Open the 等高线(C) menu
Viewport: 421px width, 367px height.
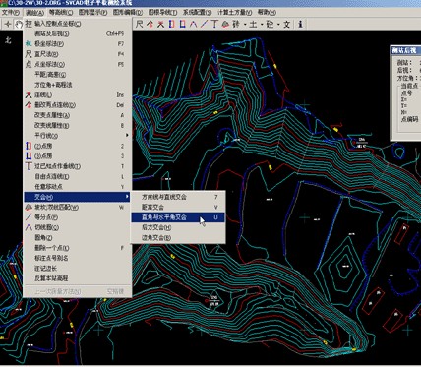[x=61, y=13]
